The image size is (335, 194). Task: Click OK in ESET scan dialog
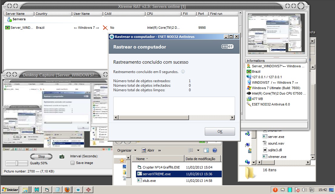tap(220, 132)
